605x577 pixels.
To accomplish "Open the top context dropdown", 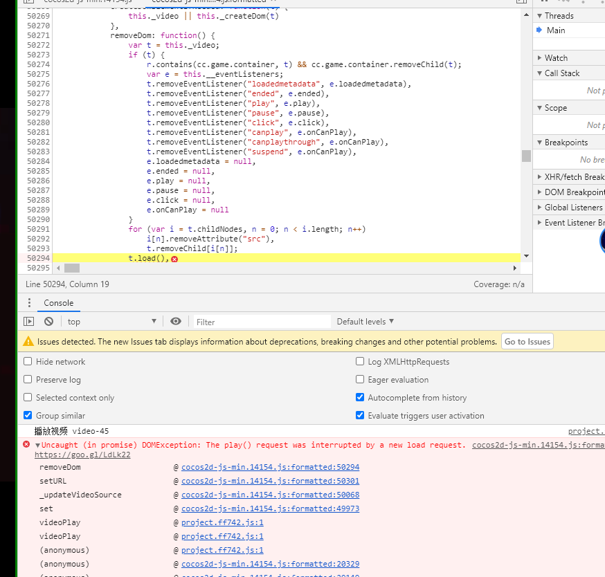I will tap(111, 321).
